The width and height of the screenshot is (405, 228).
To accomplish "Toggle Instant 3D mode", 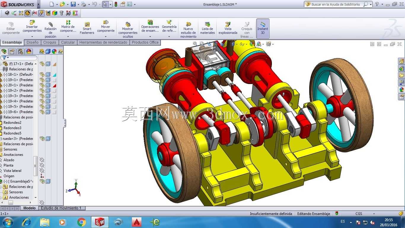I will coord(263,28).
